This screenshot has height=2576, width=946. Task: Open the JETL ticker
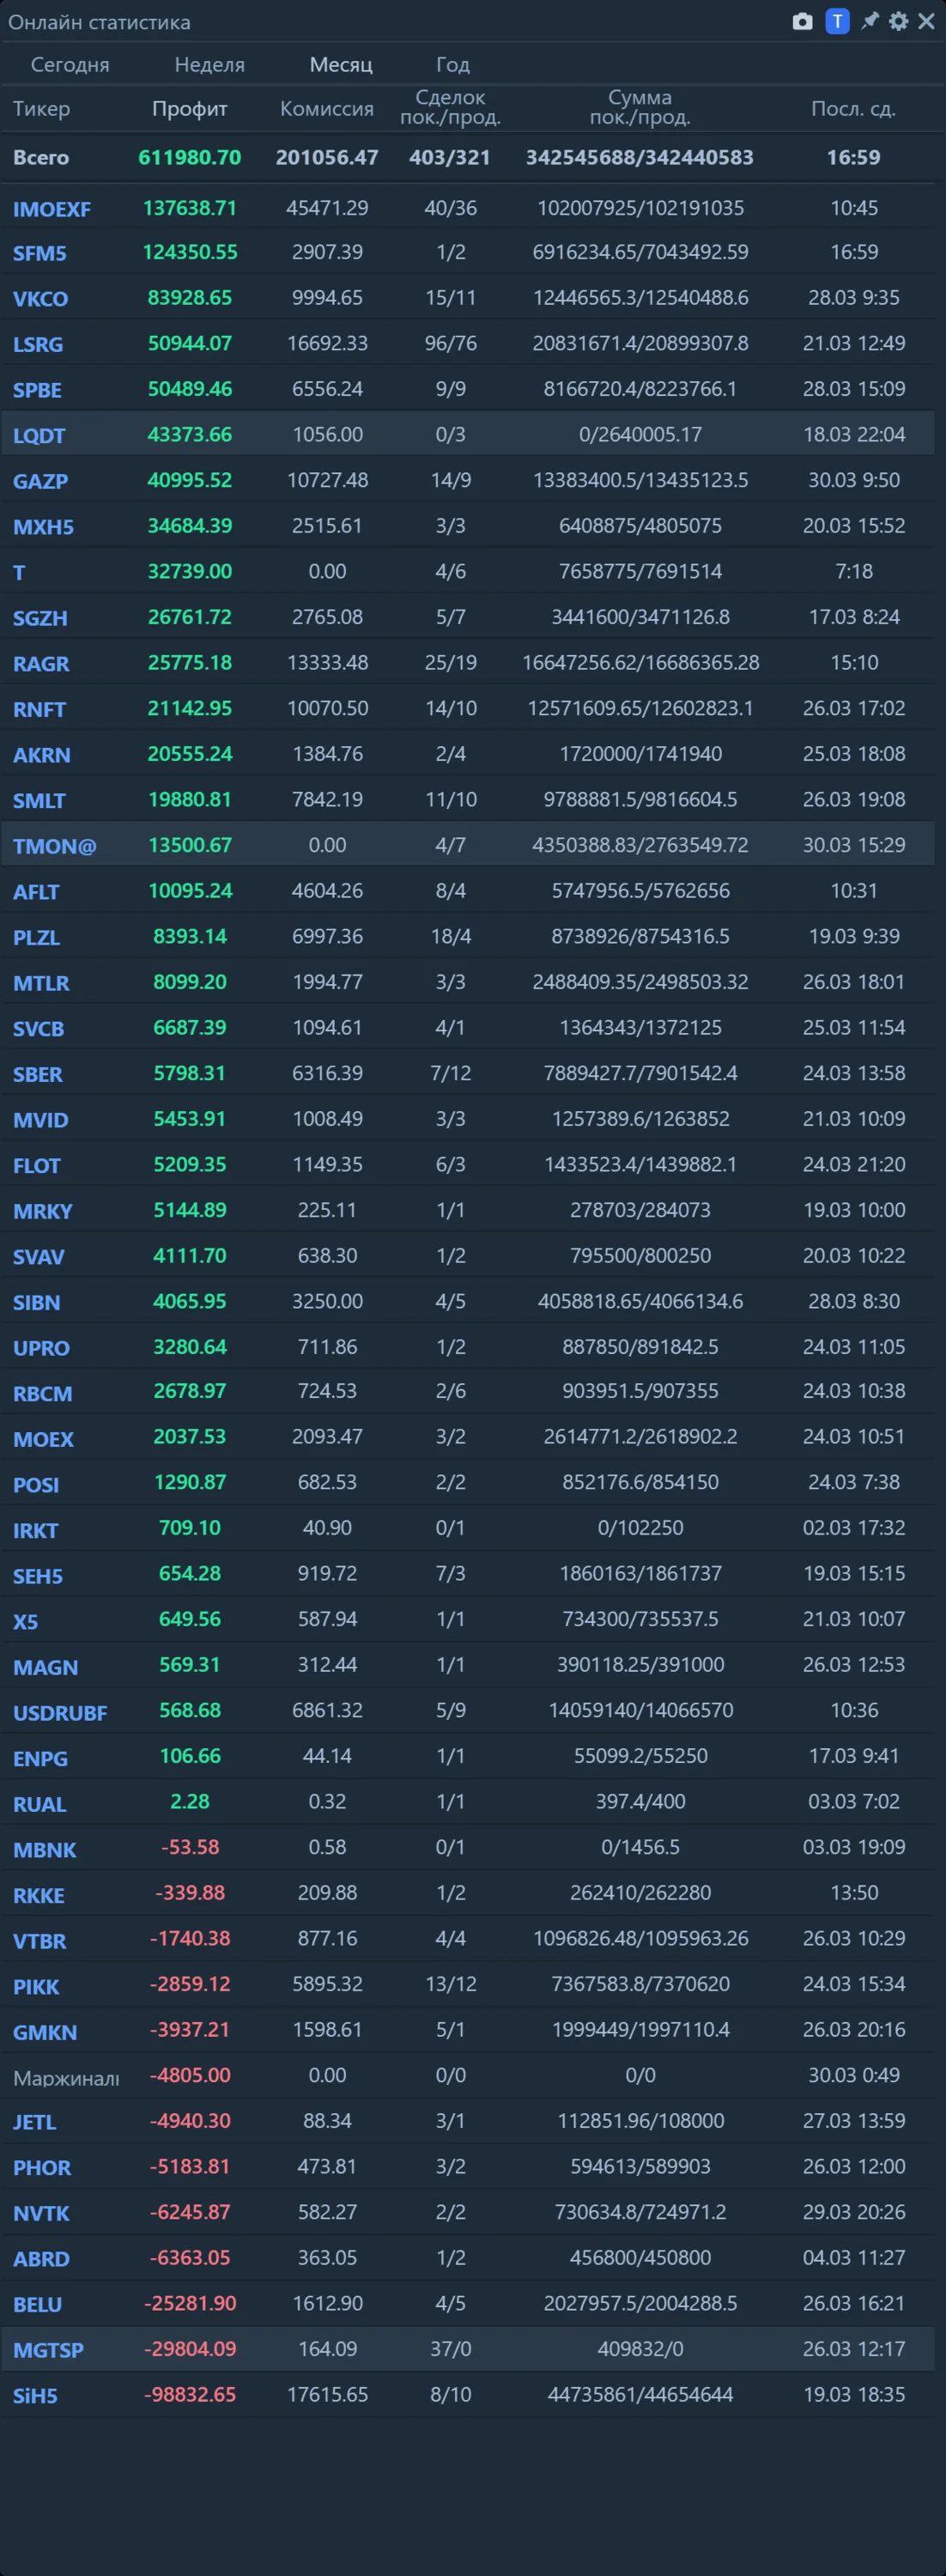tap(34, 2122)
